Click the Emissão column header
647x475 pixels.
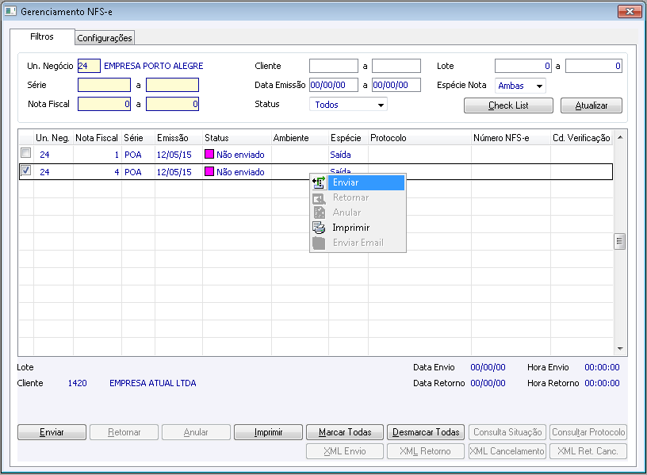click(178, 138)
